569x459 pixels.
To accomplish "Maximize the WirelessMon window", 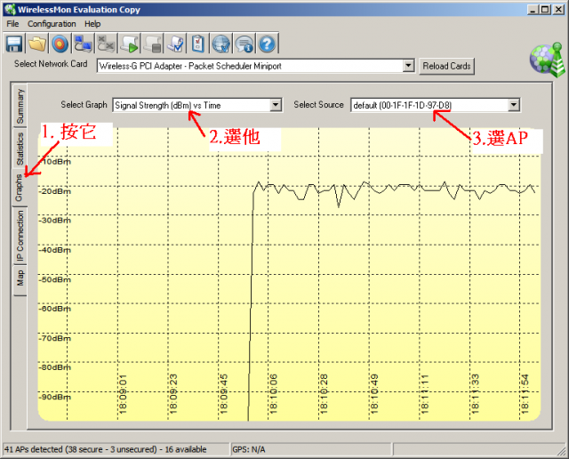I will (x=545, y=10).
